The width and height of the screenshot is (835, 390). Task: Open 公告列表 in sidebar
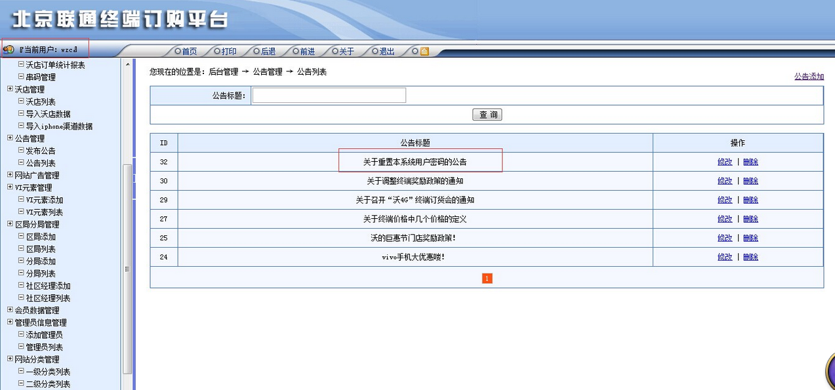(41, 163)
